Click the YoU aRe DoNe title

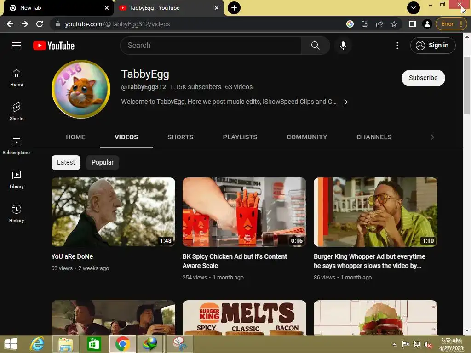tap(72, 256)
